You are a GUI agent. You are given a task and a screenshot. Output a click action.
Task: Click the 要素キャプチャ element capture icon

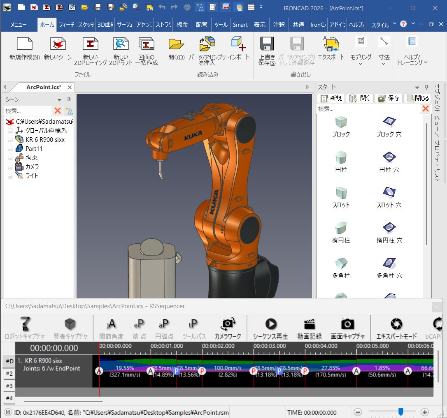point(70,324)
